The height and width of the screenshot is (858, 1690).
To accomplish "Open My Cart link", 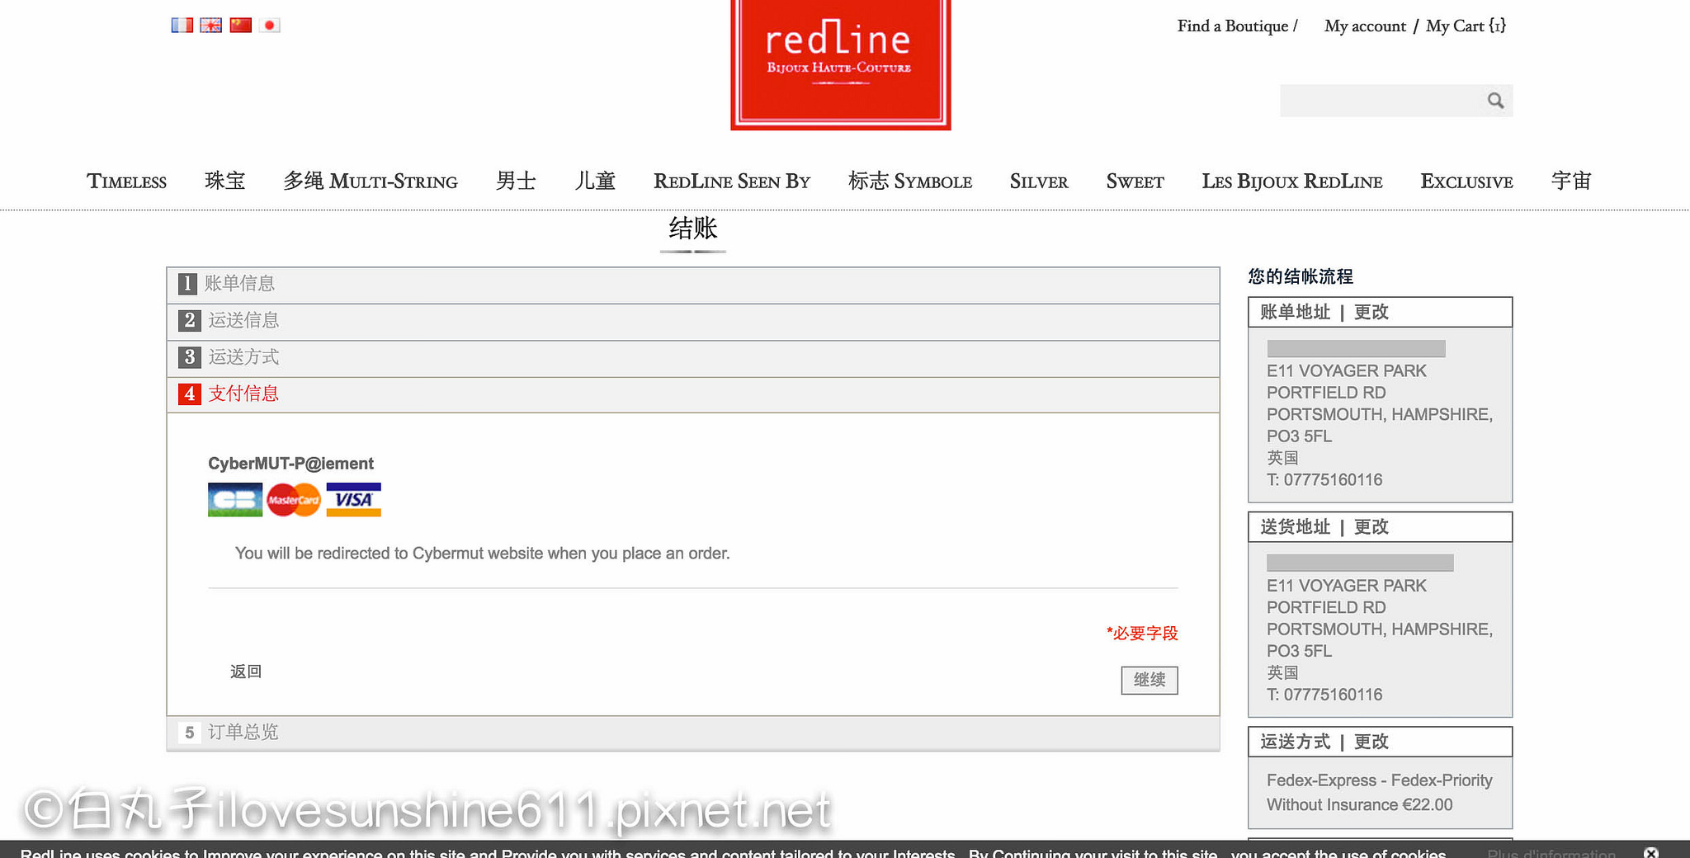I will click(1466, 26).
